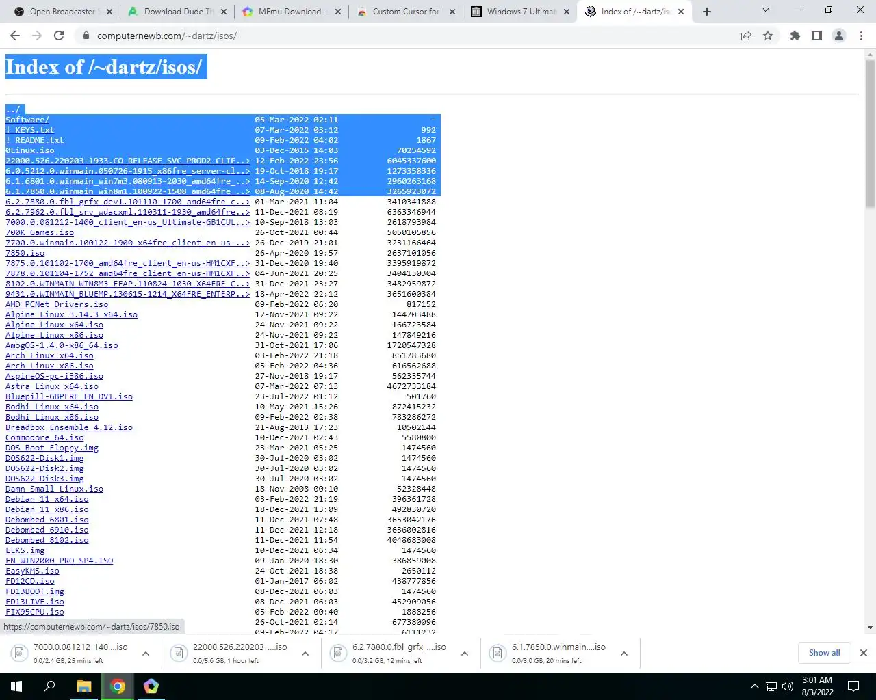Close the Windows 7 Ultimate tab

pyautogui.click(x=567, y=12)
